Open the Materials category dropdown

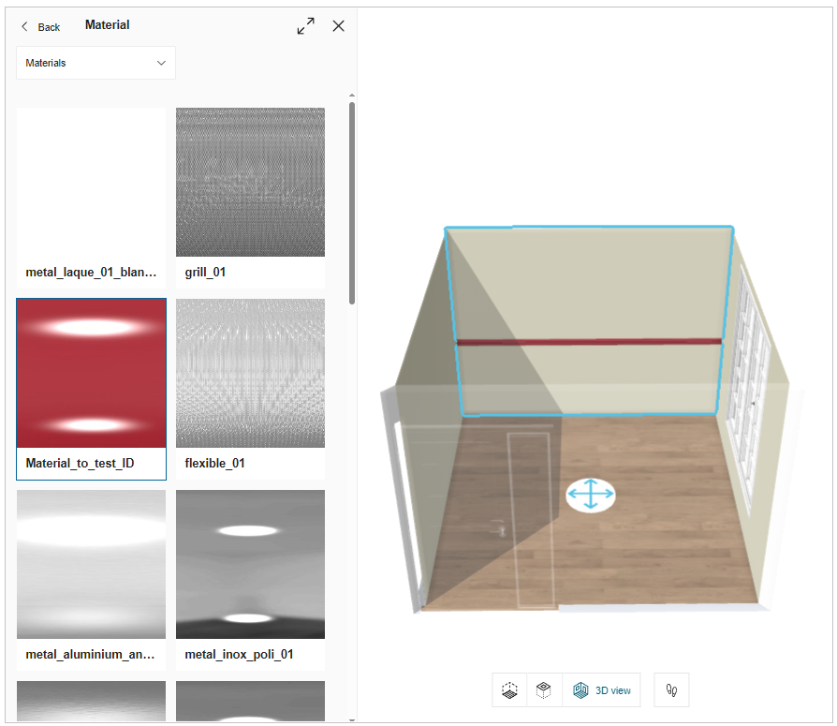[x=95, y=63]
